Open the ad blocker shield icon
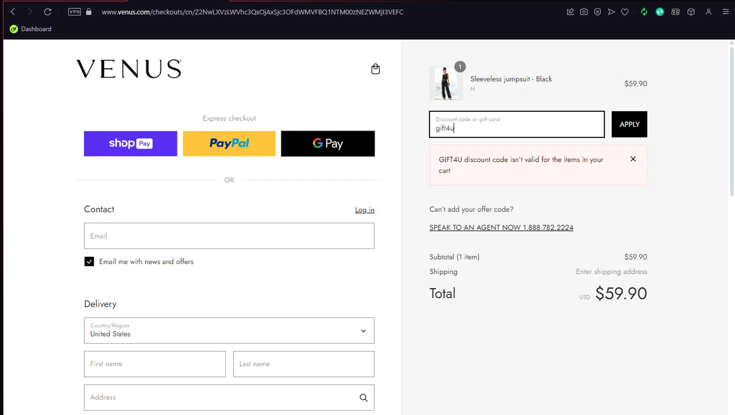The width and height of the screenshot is (735, 415). pos(598,12)
